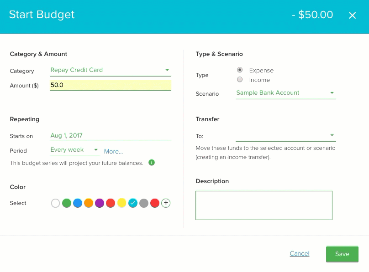The width and height of the screenshot is (369, 272).
Task: Select the Income radio button
Action: coord(240,80)
